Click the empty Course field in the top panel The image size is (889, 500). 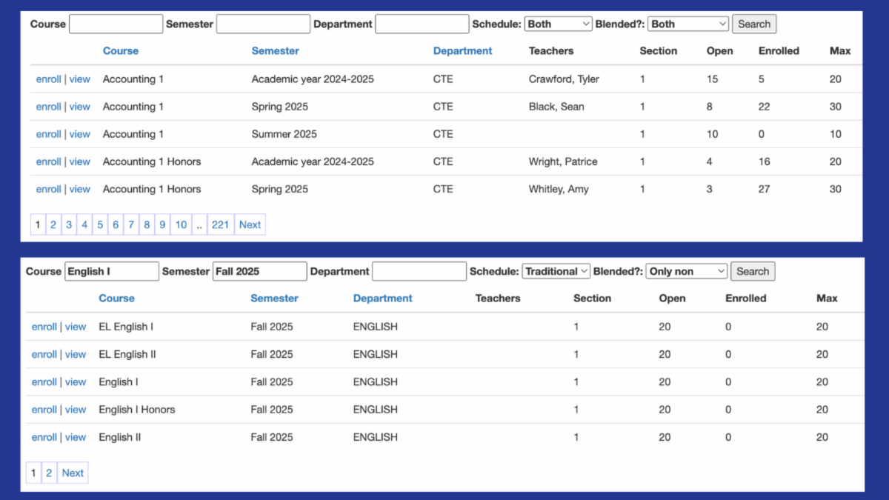(116, 24)
